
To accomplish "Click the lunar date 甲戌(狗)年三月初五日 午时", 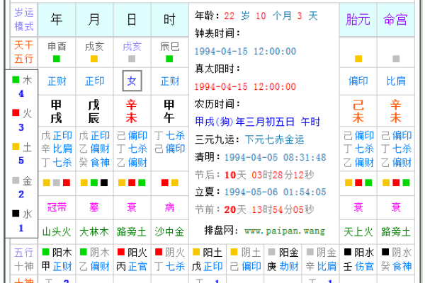I will pyautogui.click(x=258, y=122).
